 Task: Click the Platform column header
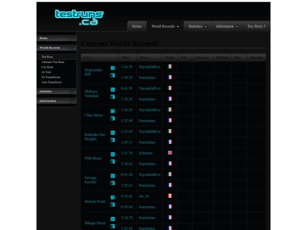coord(222,57)
